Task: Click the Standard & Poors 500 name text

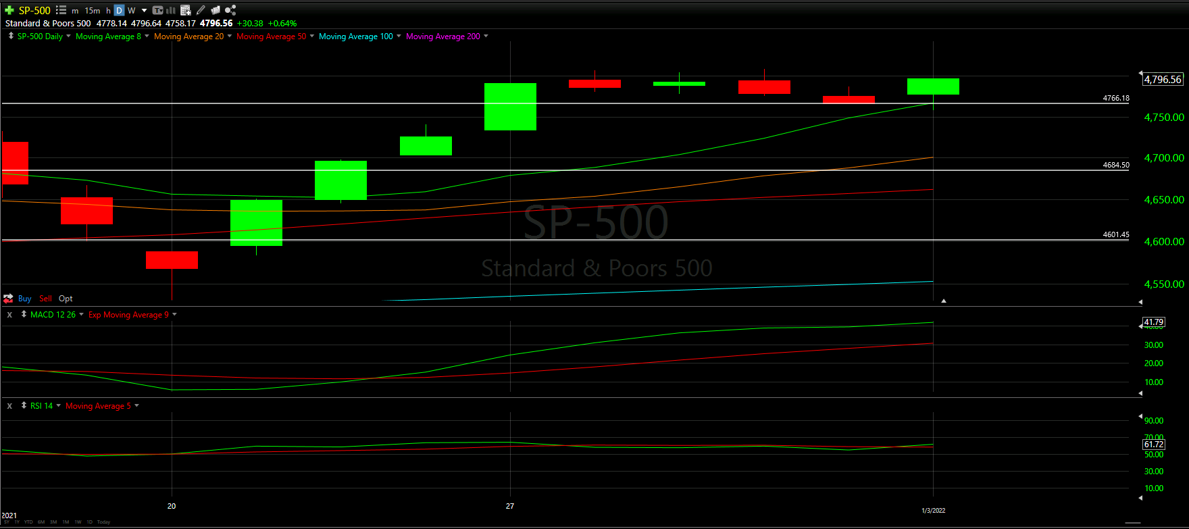Action: [x=48, y=24]
